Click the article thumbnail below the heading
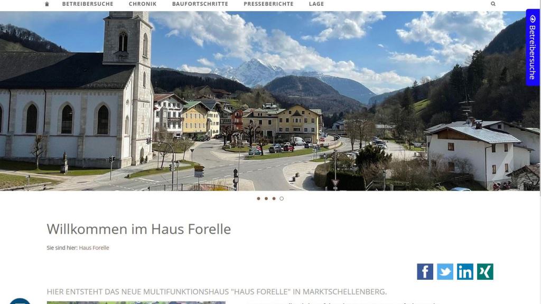 tap(136, 302)
